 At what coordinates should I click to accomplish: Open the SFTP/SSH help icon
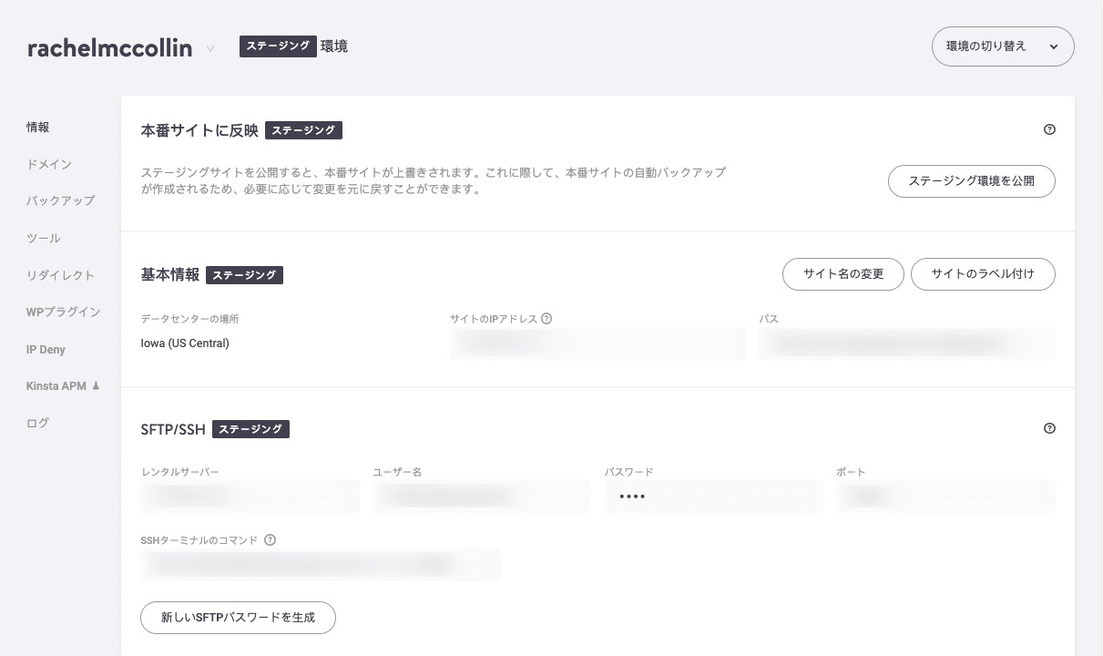(1049, 428)
